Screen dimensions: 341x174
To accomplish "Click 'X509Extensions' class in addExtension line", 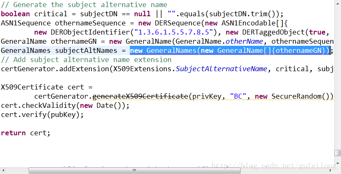I will [x=142, y=69].
